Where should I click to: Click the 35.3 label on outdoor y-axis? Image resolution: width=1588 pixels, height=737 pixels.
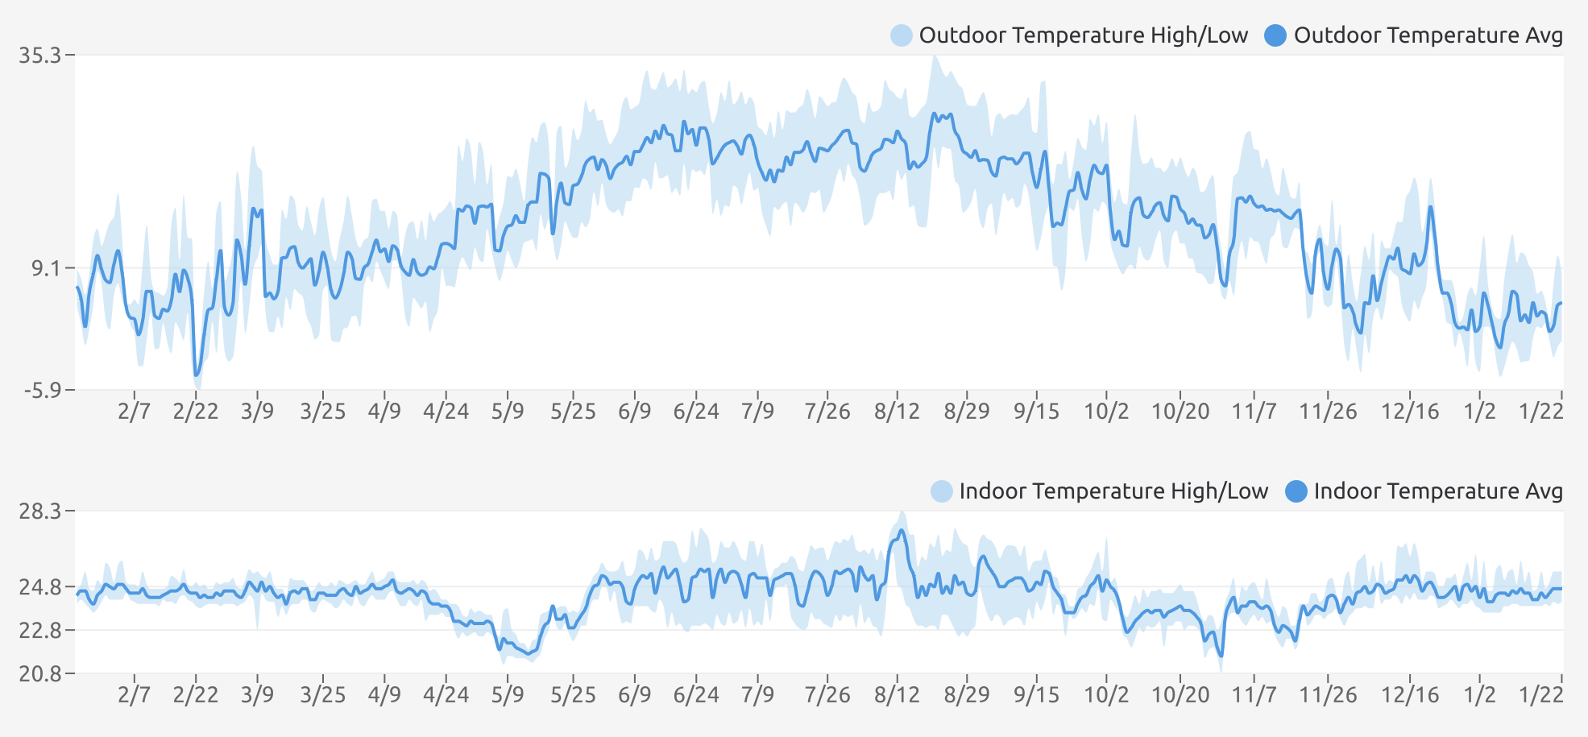coord(40,55)
